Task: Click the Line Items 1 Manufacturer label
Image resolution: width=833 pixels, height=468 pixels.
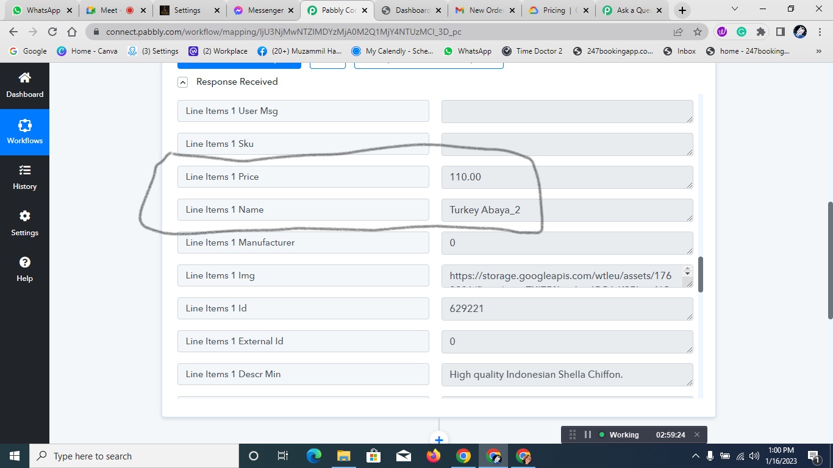Action: 303,243
